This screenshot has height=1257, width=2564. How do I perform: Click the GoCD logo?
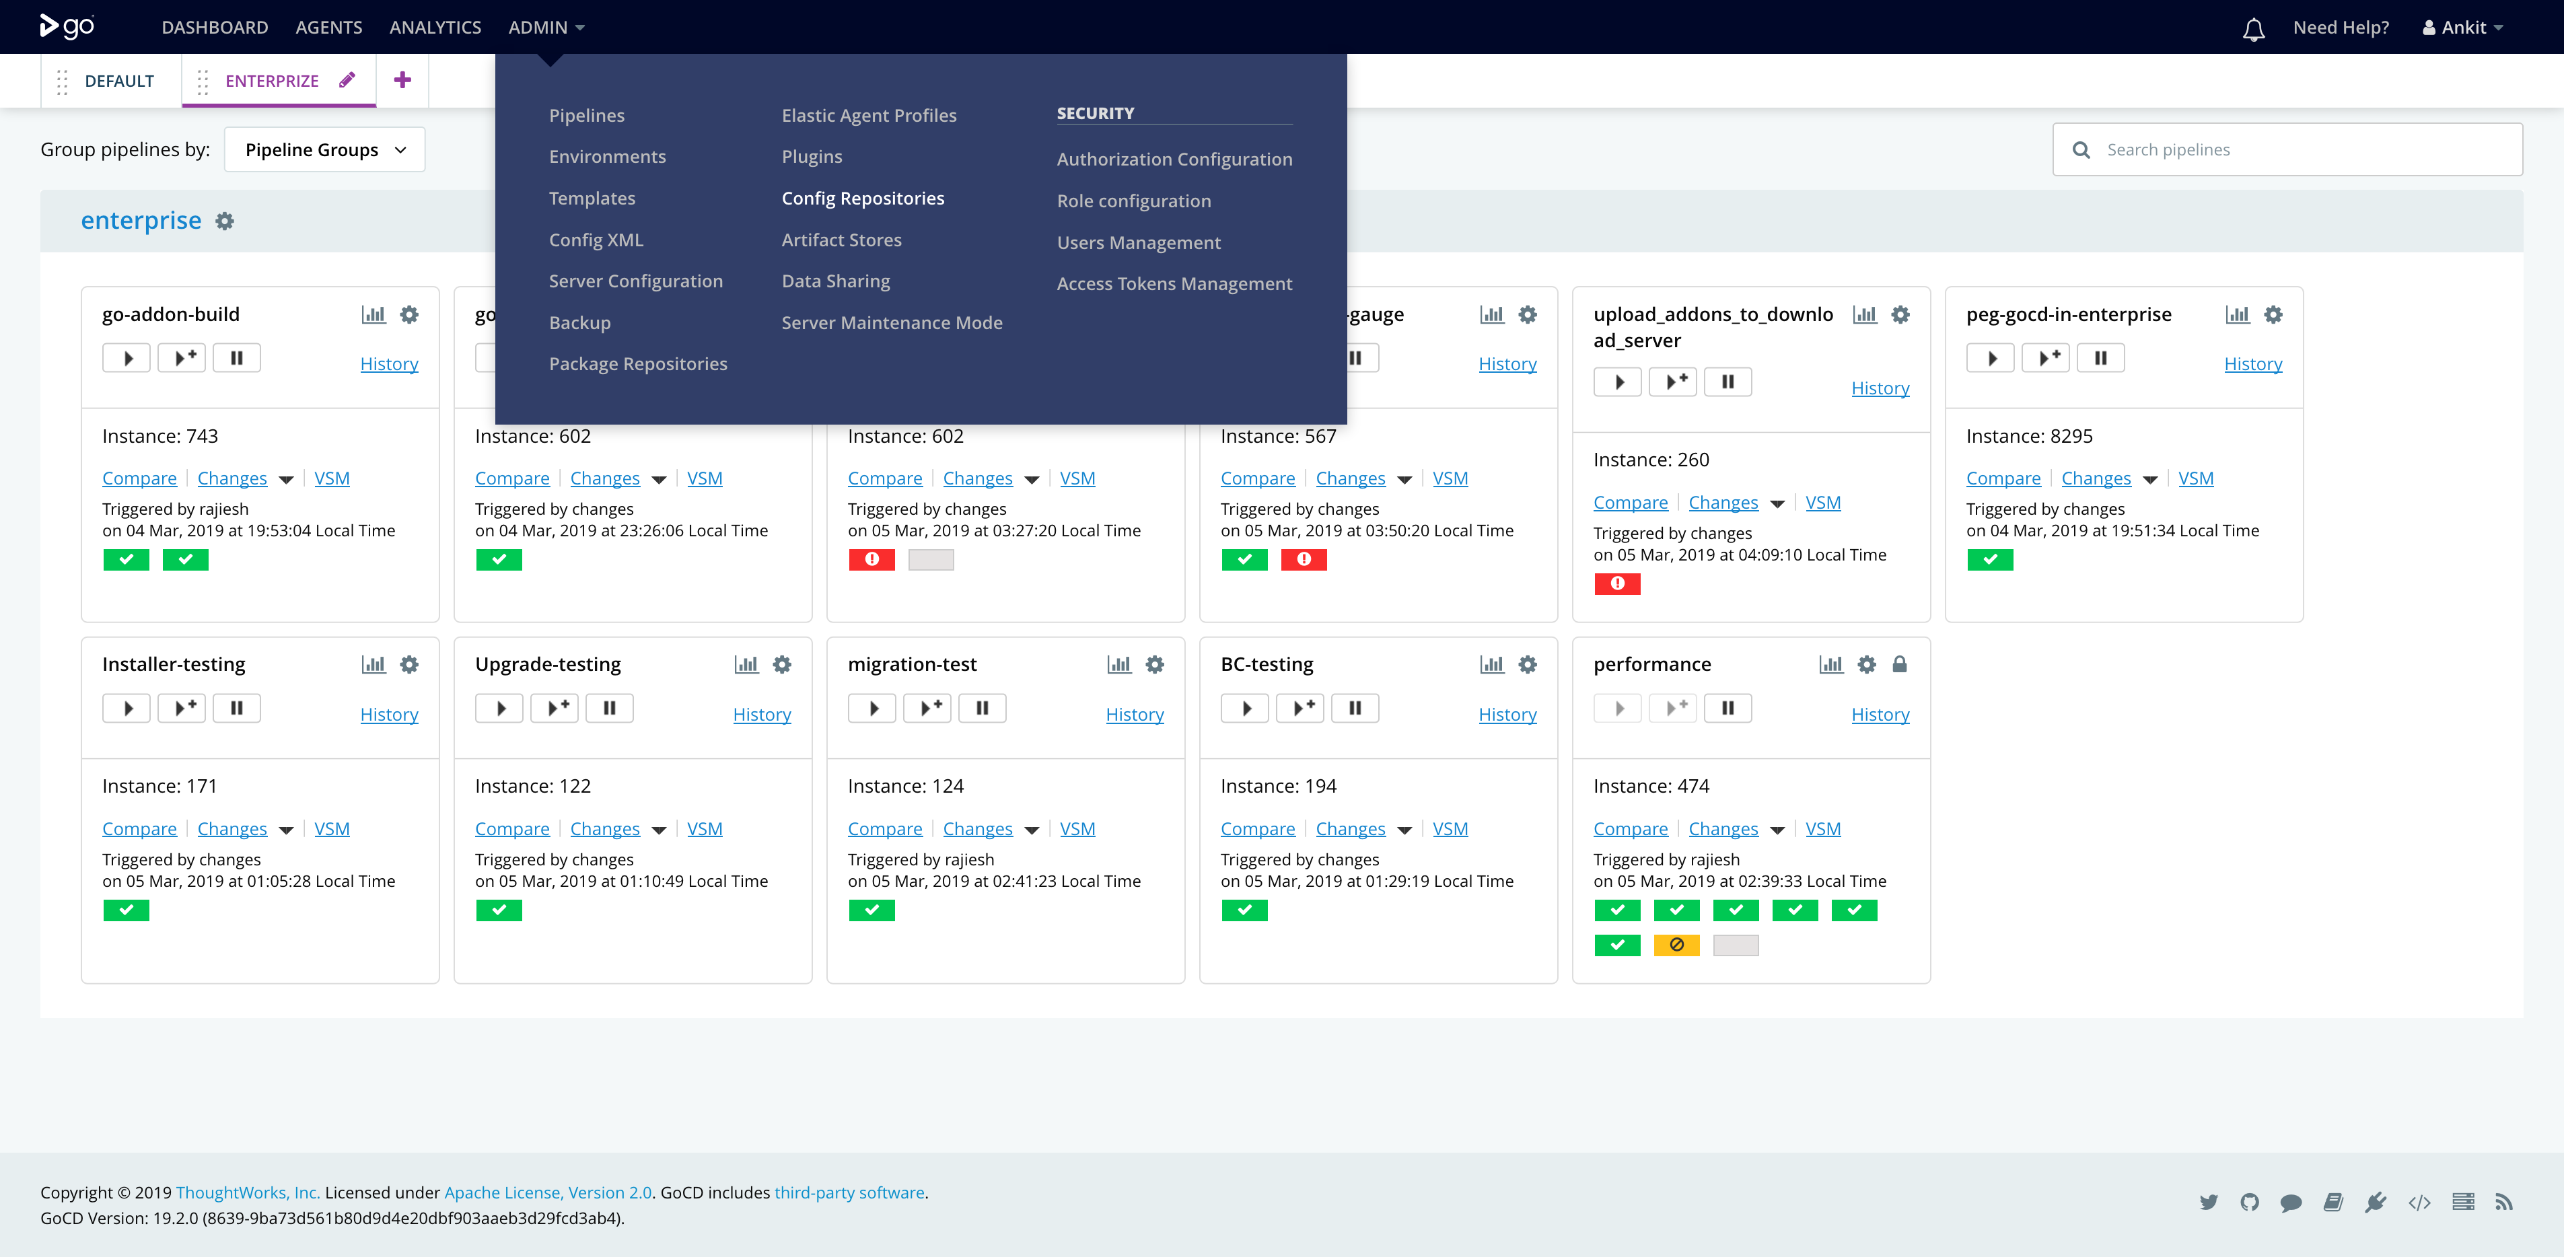coord(67,27)
